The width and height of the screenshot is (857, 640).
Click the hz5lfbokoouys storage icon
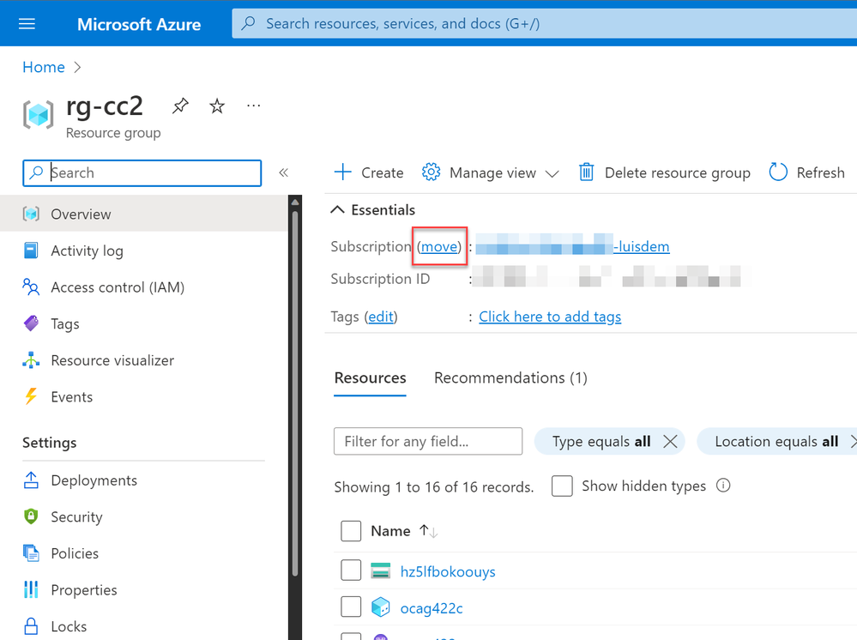click(x=380, y=571)
